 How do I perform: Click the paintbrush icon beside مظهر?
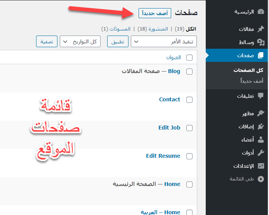(261, 113)
